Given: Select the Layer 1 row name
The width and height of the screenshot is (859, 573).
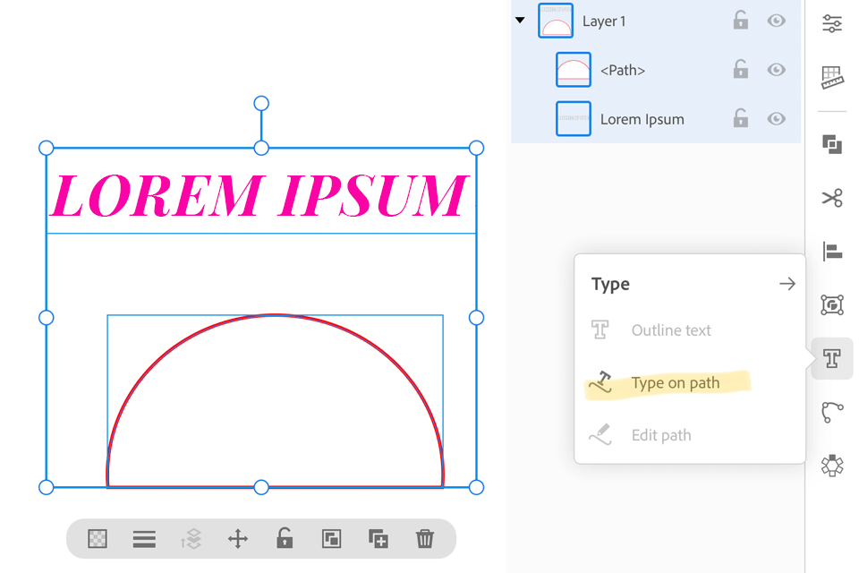Looking at the screenshot, I should point(604,21).
